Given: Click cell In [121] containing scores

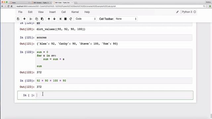Looking at the screenshot, I should pos(114,37).
